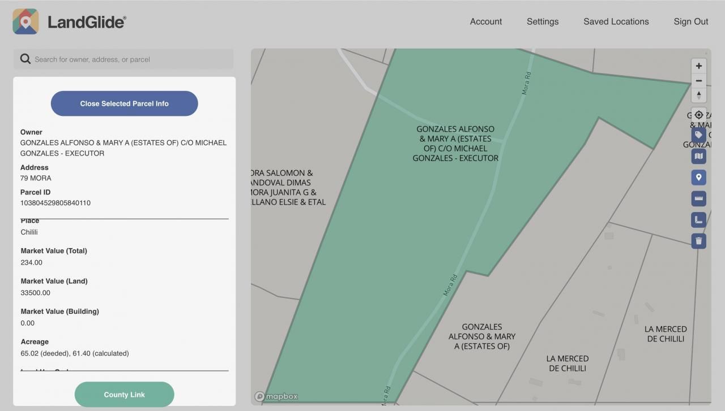Image resolution: width=725 pixels, height=411 pixels.
Task: Open the County Link button
Action: click(124, 395)
